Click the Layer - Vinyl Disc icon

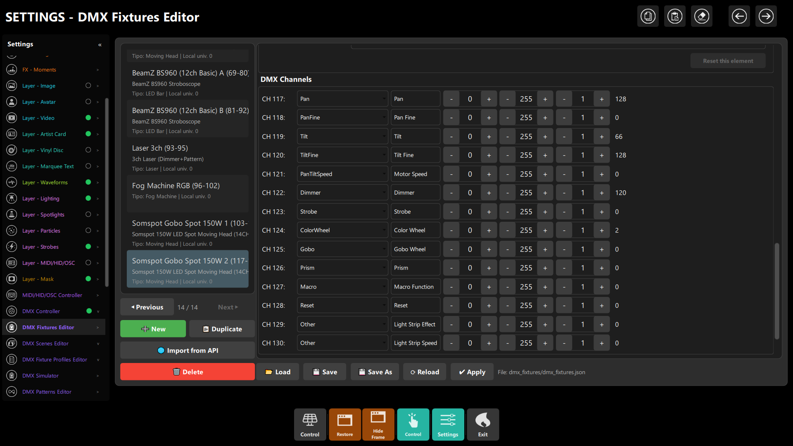12,150
